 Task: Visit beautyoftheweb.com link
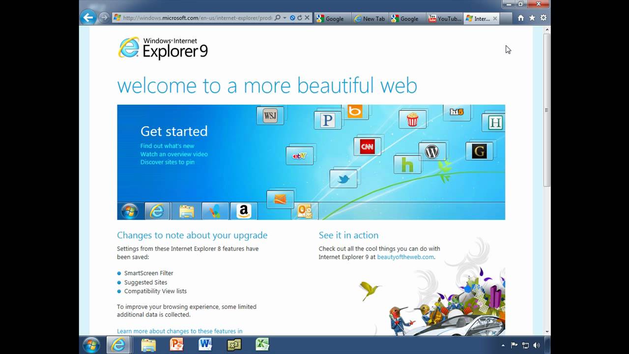pyautogui.click(x=404, y=257)
